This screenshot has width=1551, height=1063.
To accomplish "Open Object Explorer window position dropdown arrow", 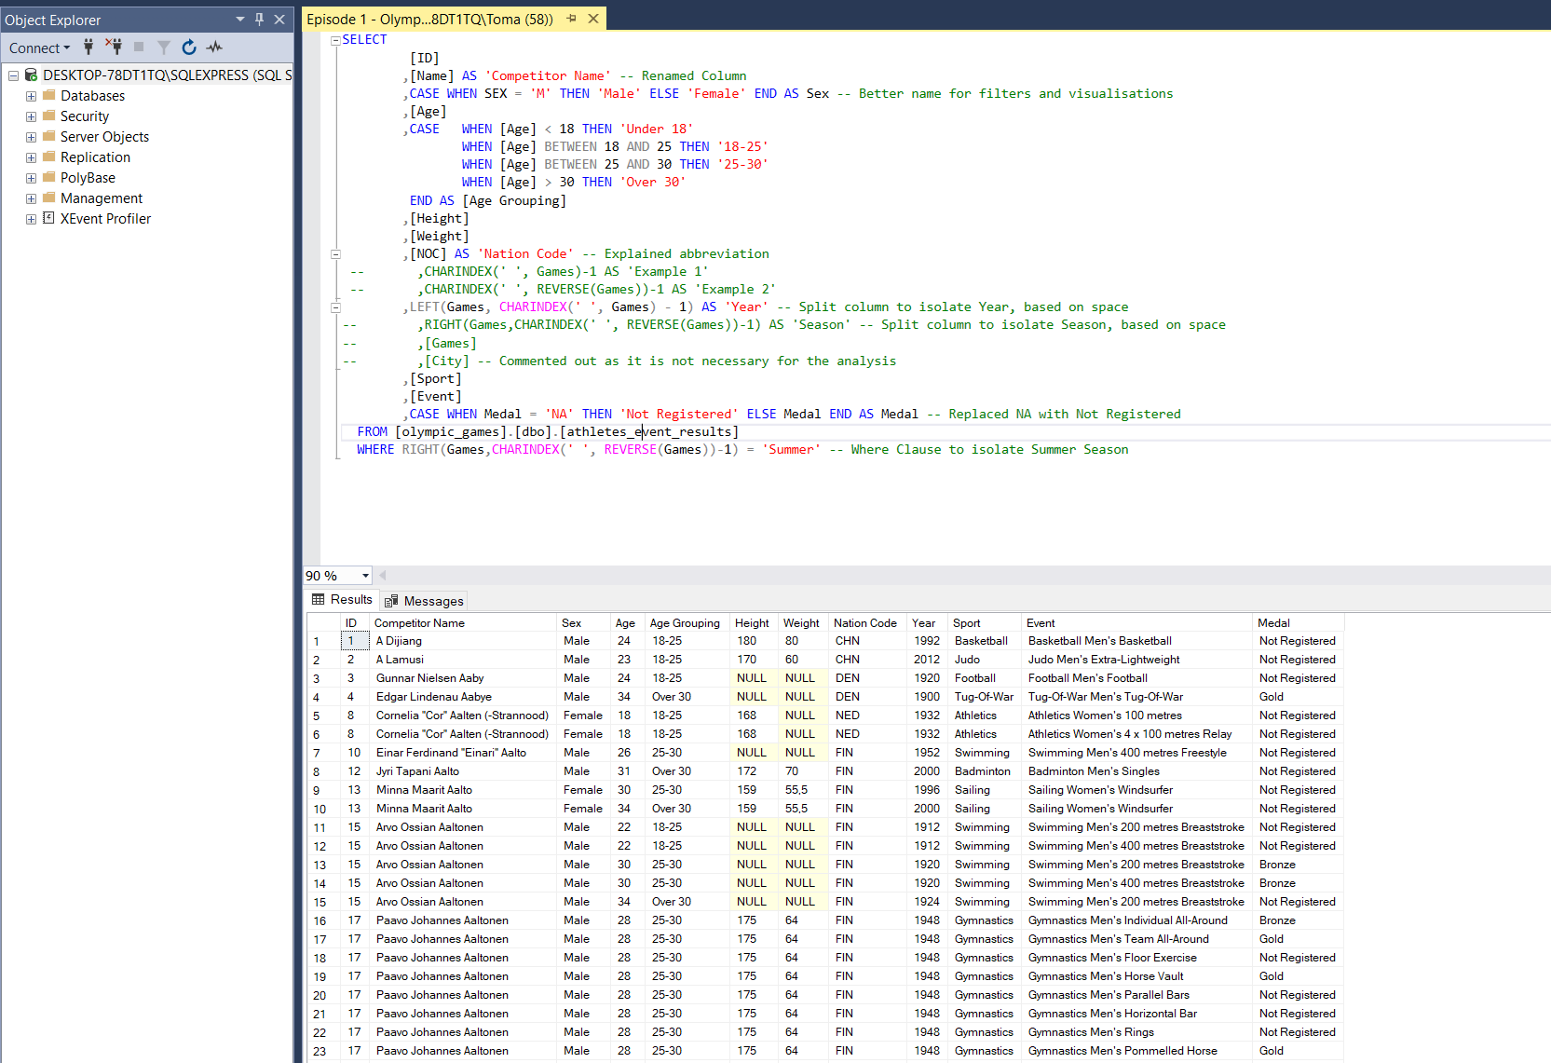I will (x=240, y=19).
